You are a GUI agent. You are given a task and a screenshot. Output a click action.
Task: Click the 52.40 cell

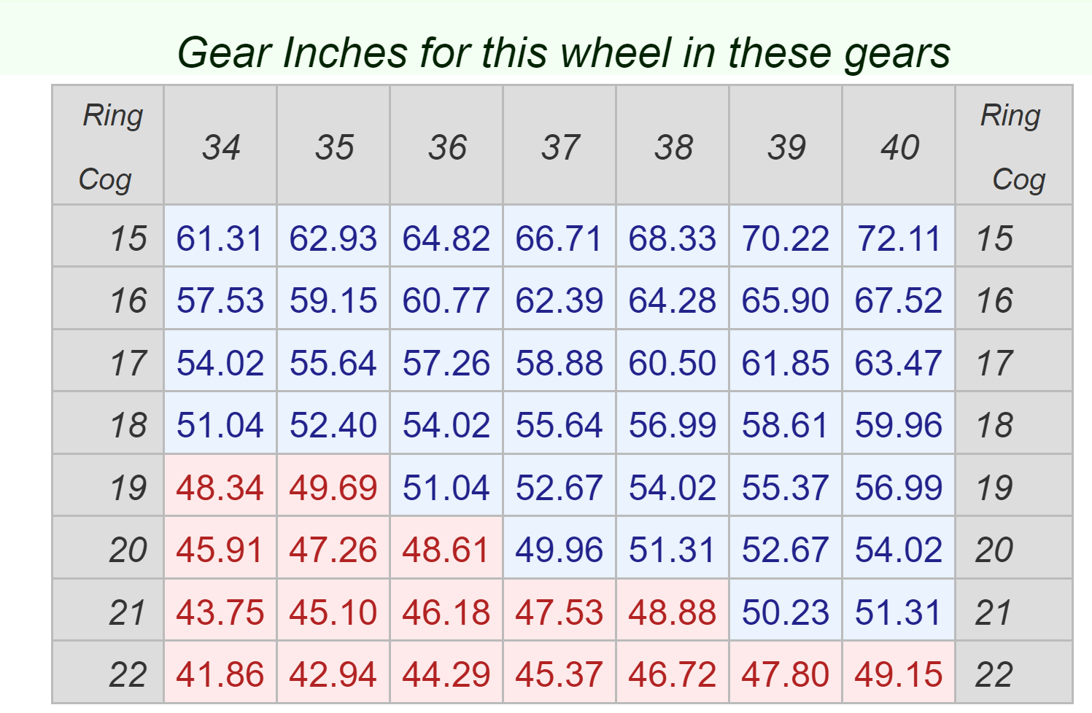click(333, 425)
